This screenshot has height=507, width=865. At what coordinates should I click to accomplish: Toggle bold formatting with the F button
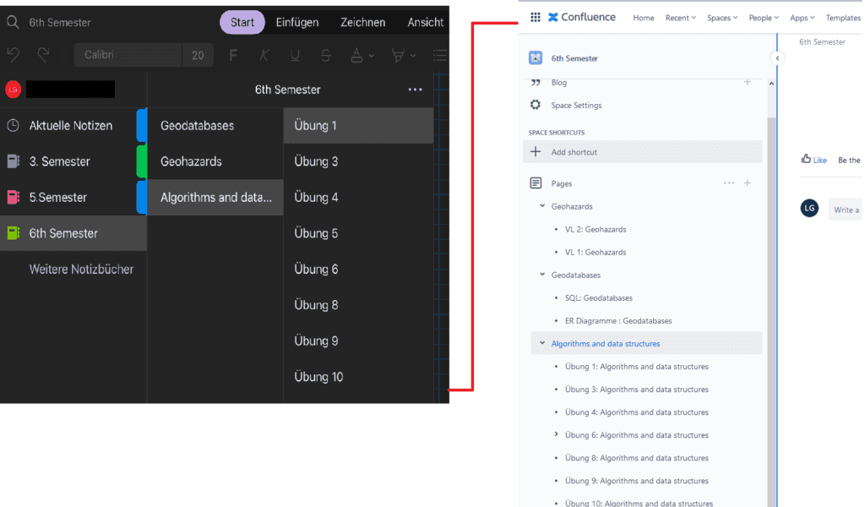coord(233,55)
